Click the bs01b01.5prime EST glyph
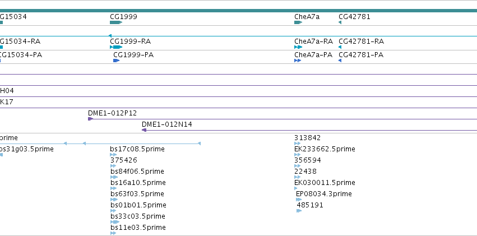Viewport: 477px width, 236px height. click(x=113, y=211)
